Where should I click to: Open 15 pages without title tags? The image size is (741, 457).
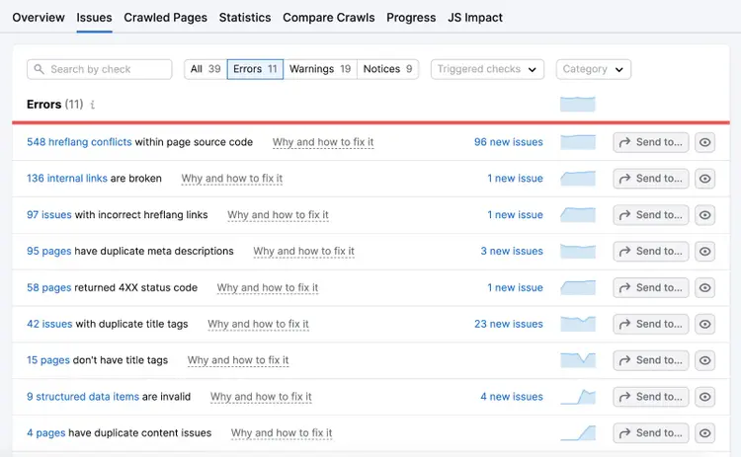(x=48, y=360)
